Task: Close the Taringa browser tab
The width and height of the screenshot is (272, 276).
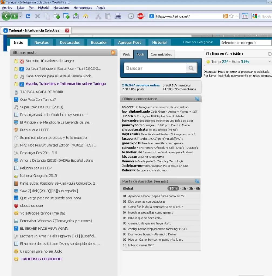Action: pos(67,30)
